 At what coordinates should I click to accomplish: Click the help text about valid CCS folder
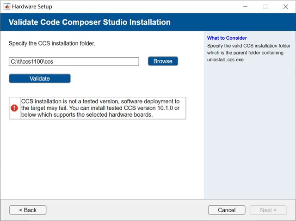pos(249,46)
